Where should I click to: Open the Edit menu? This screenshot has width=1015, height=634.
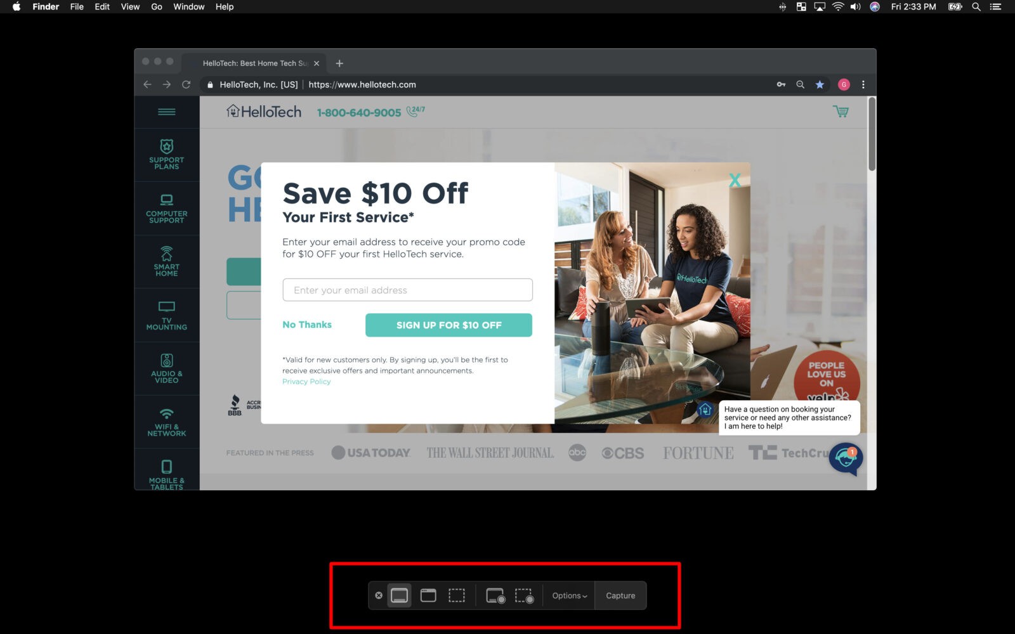pos(102,6)
